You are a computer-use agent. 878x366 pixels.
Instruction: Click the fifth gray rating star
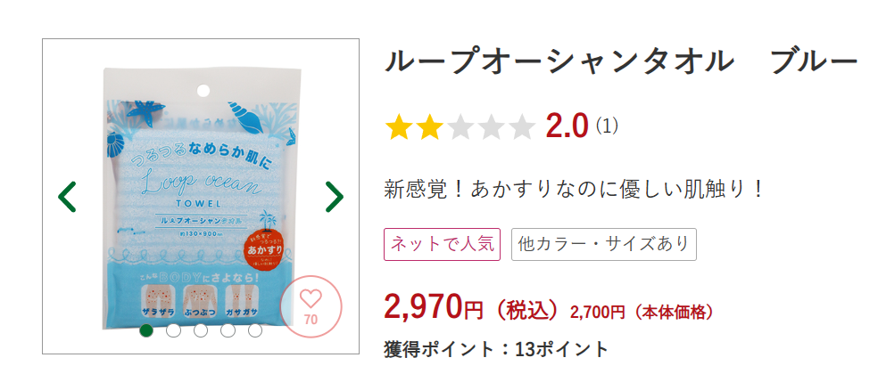pos(523,126)
